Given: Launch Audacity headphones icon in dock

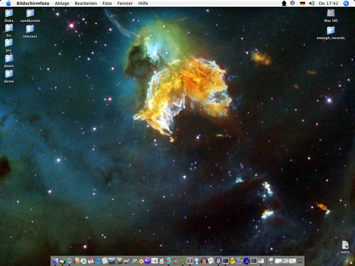Looking at the screenshot, I should (204, 261).
